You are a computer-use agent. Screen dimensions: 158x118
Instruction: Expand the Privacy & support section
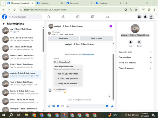135,68
